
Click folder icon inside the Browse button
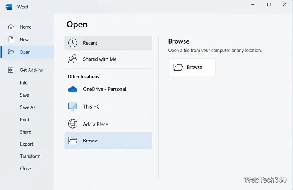click(x=178, y=67)
